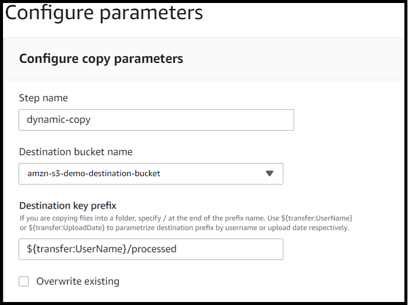The height and width of the screenshot is (305, 408).
Task: Click the "Configure parameters" page title
Action: click(104, 13)
